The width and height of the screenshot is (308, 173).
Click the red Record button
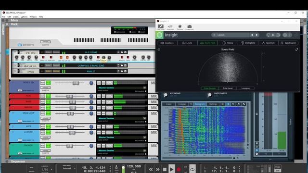click(x=179, y=169)
